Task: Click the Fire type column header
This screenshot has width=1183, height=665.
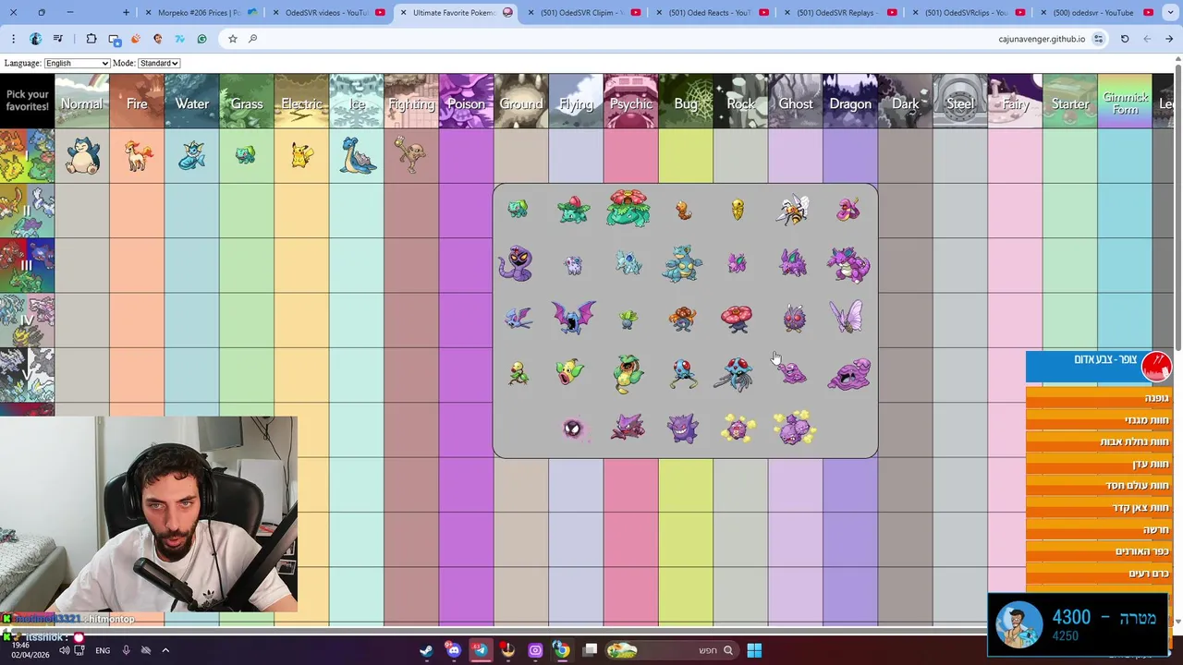Action: coord(137,102)
